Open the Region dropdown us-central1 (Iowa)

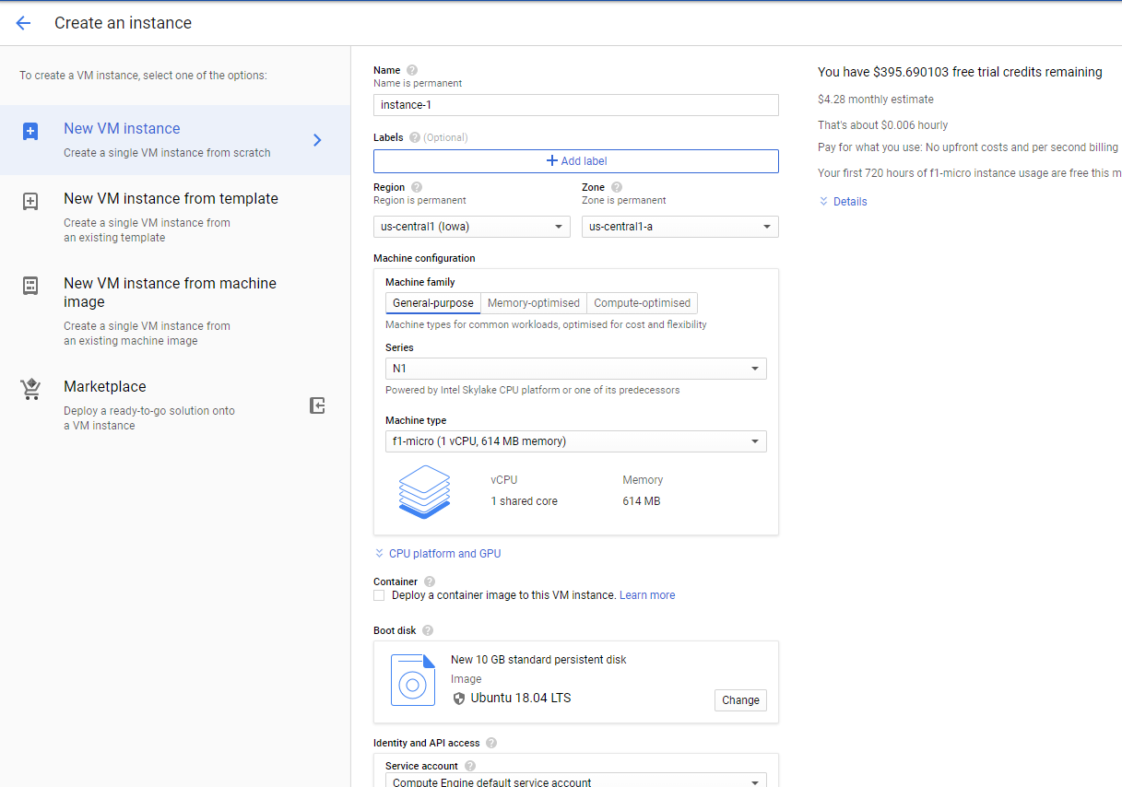(472, 227)
